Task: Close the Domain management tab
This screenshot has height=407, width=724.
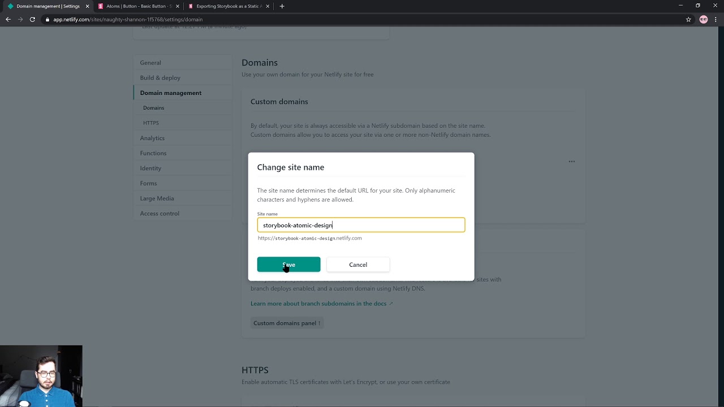Action: click(x=87, y=6)
